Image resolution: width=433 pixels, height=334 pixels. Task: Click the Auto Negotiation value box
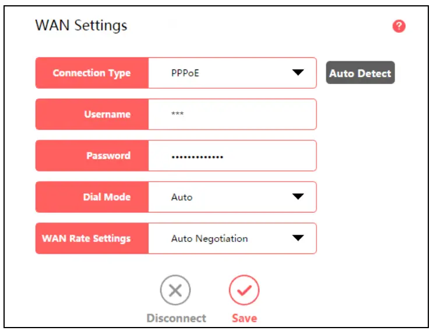(x=221, y=238)
